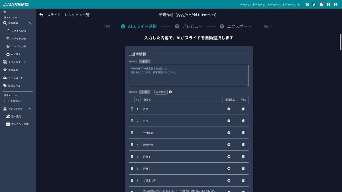Screen dimensions: 342x192
Task: Add an item after row 詳細2
Action: coord(229,168)
